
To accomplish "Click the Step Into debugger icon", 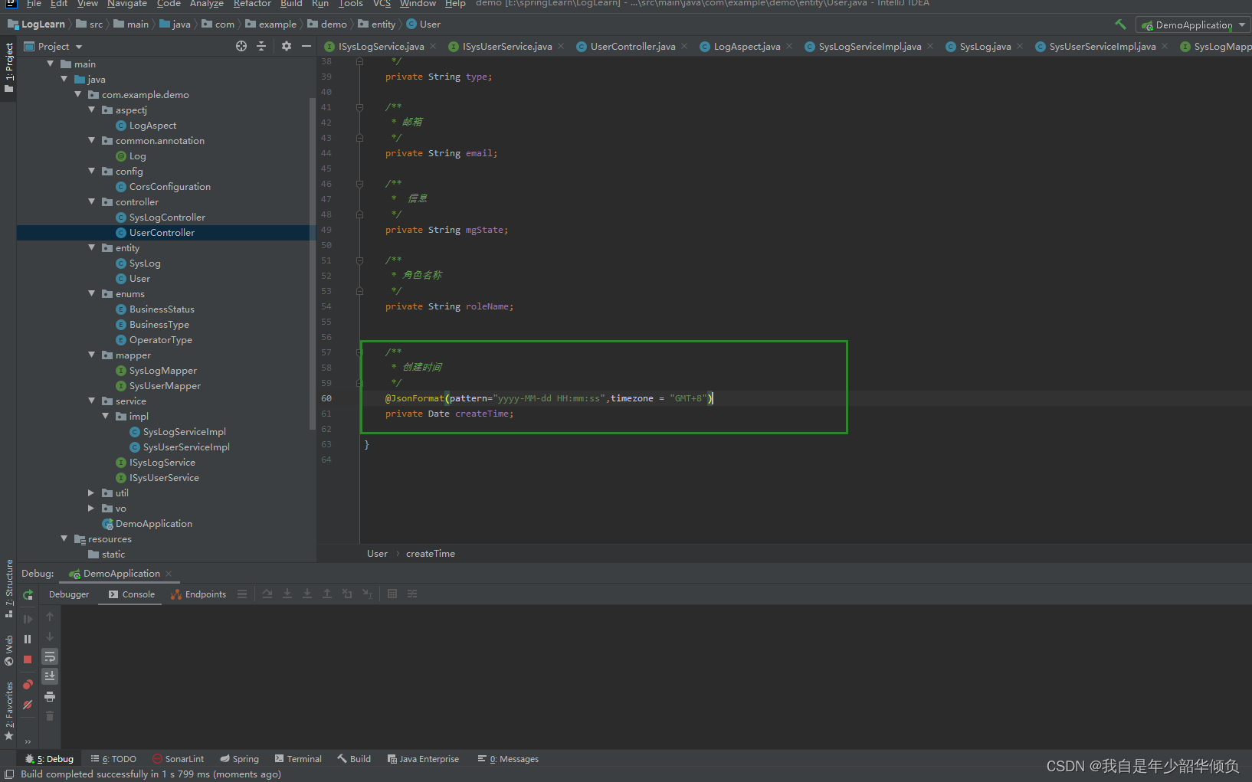I will click(287, 594).
